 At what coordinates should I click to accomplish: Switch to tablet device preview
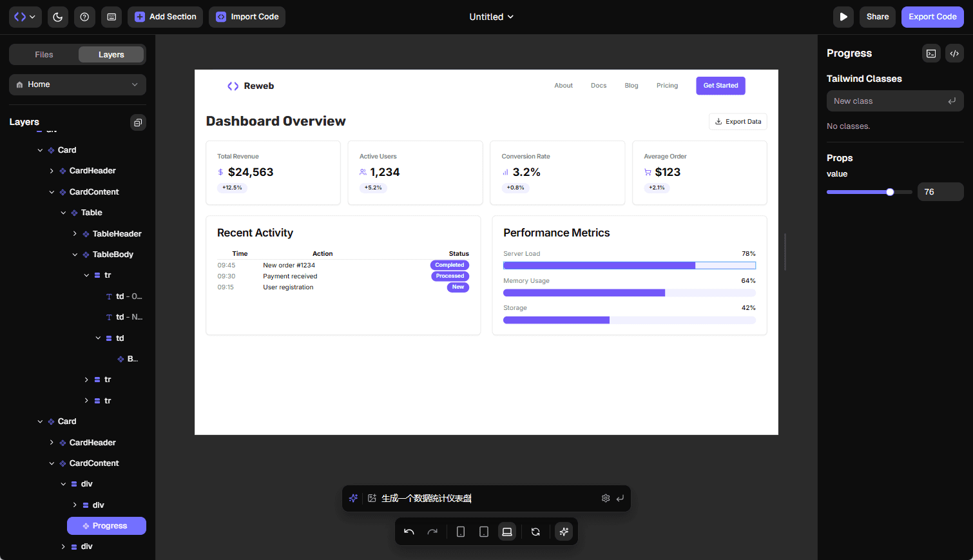tap(484, 532)
